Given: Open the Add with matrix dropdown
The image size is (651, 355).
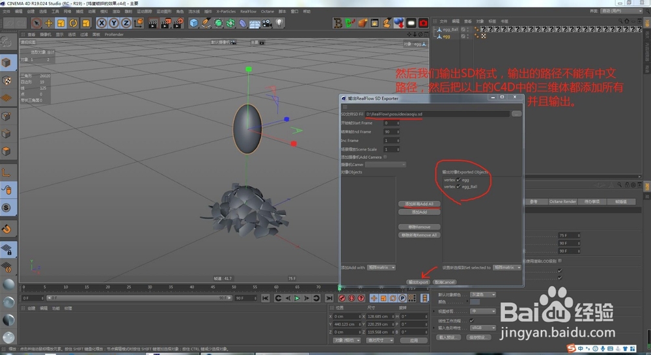Looking at the screenshot, I should [x=381, y=268].
